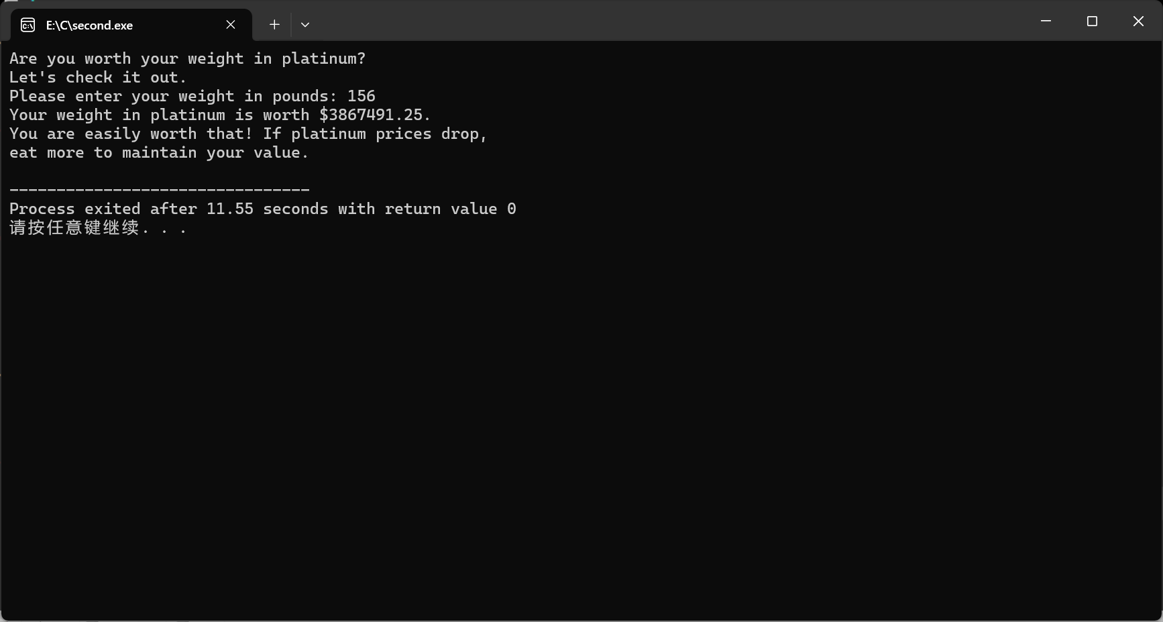The height and width of the screenshot is (622, 1163).
Task: Click the dashed separator line
Action: click(160, 190)
